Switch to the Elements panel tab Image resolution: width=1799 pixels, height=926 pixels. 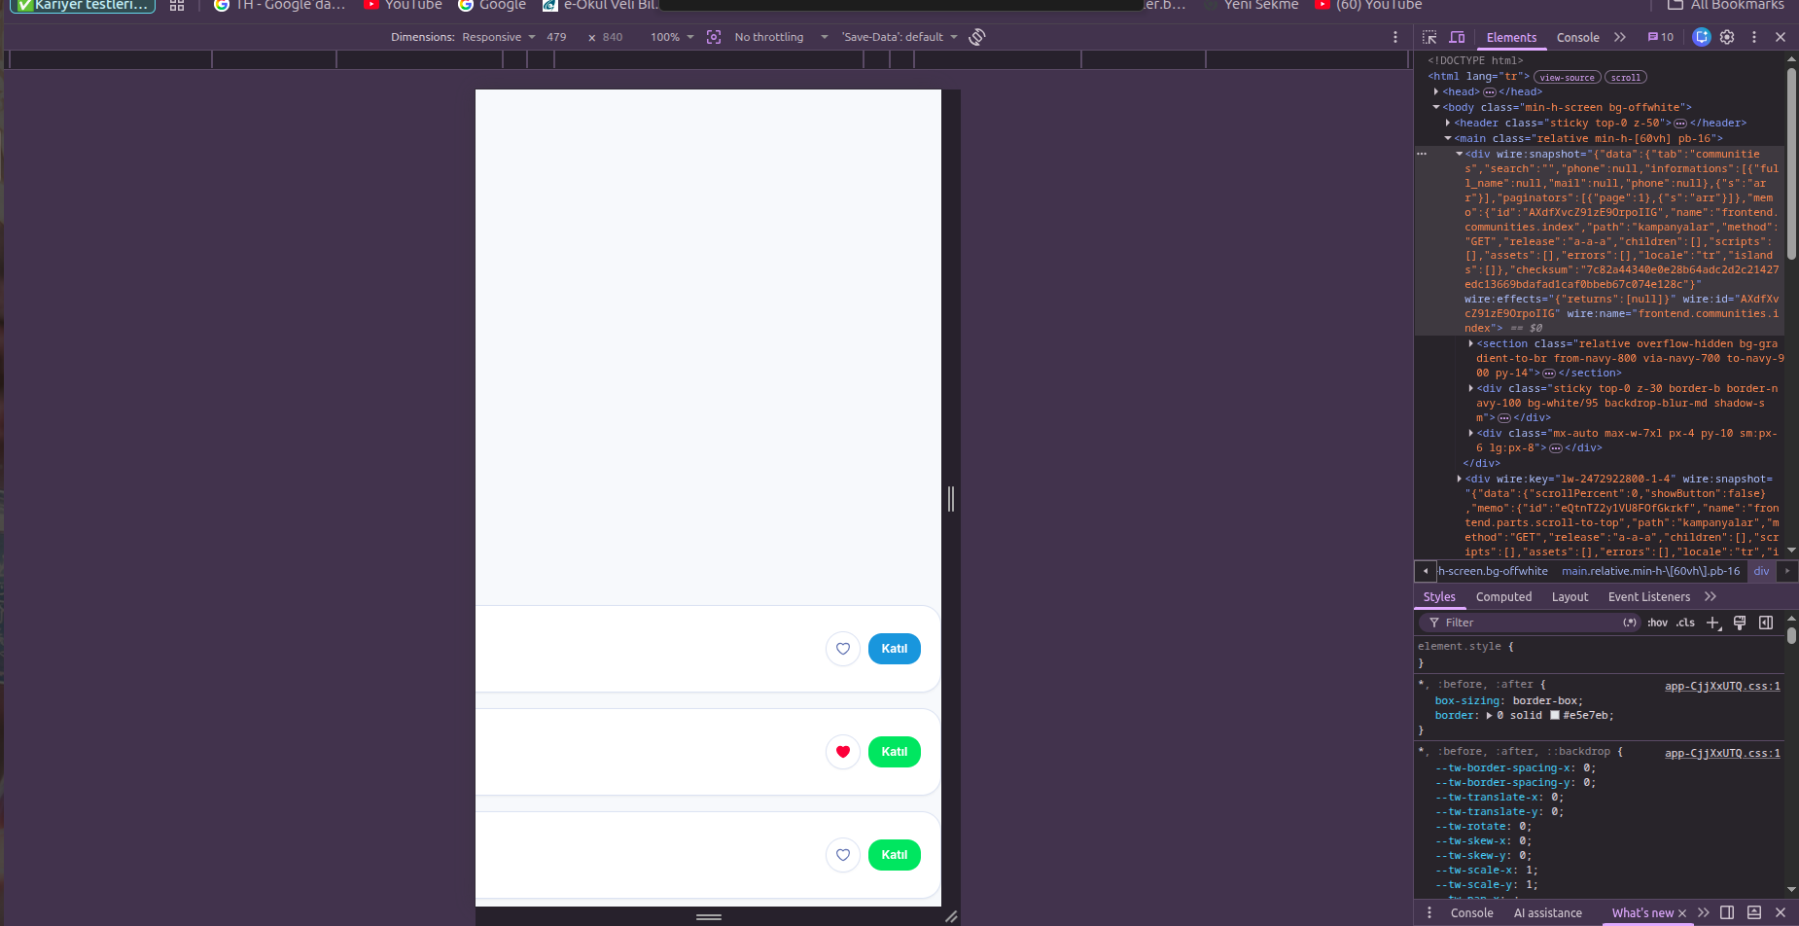[1511, 37]
